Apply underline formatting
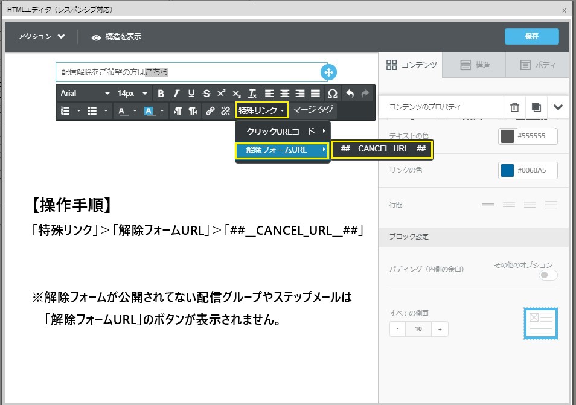Screen dimensions: 576x405 click(x=191, y=94)
